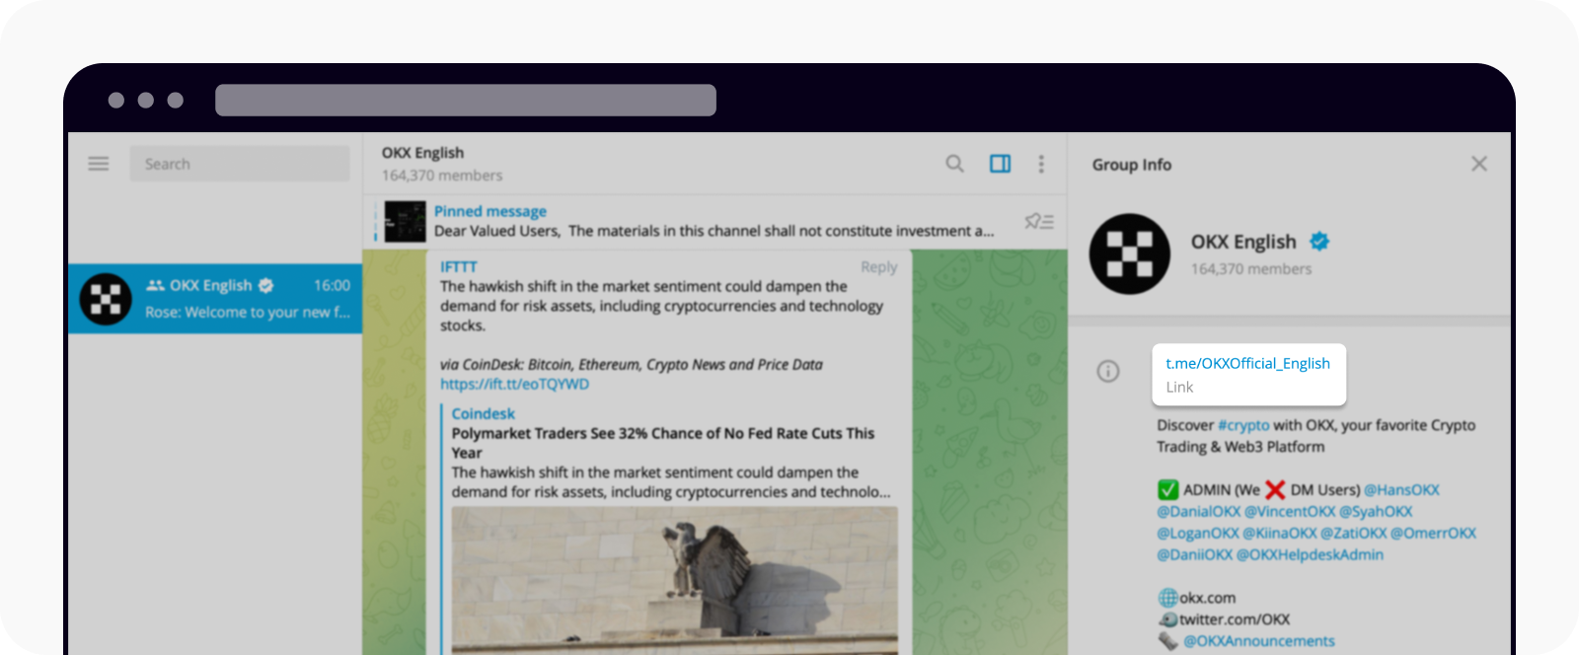Screen dimensions: 1579x655
Task: Open the twitter.com/OKX link
Action: 1235,619
